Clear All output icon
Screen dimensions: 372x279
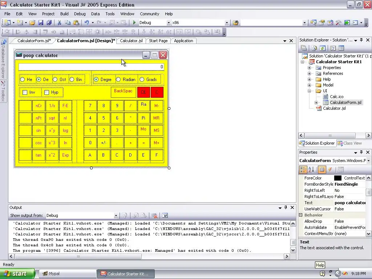(154, 215)
